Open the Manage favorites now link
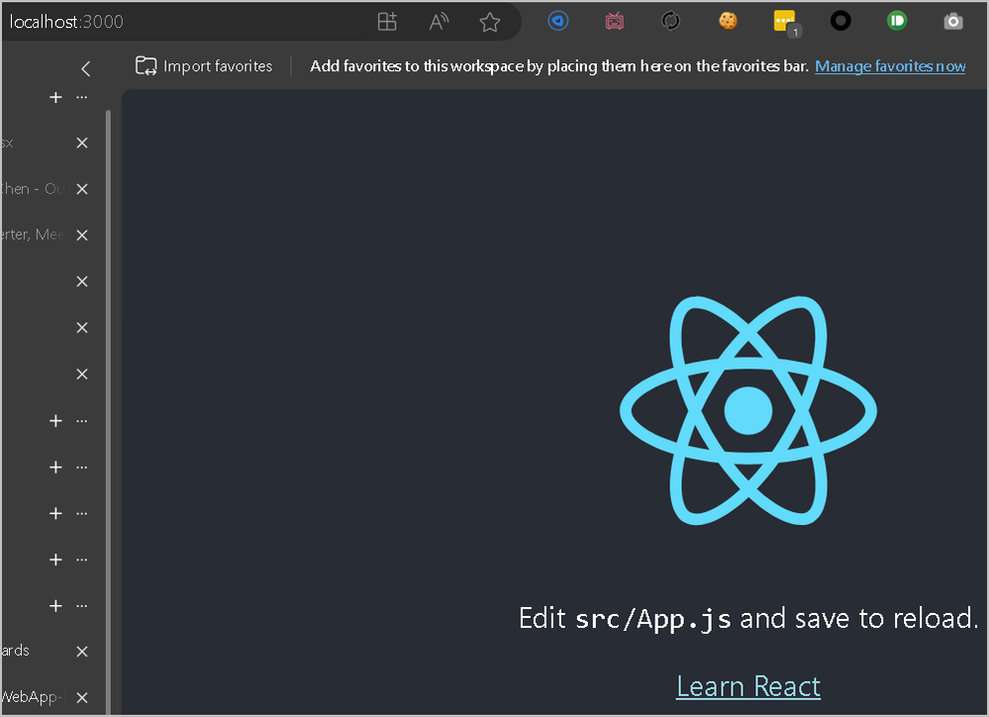 [890, 65]
